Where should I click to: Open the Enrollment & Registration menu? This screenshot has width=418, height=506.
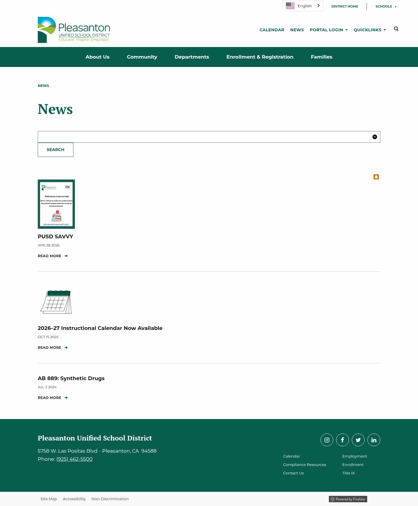[x=260, y=57]
